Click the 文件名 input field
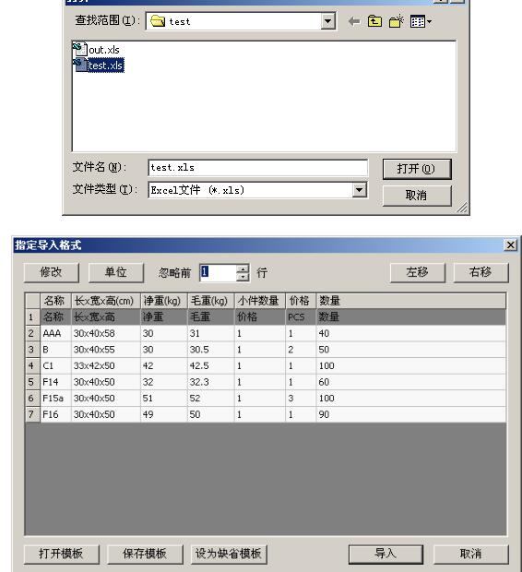This screenshot has width=522, height=572. (258, 167)
